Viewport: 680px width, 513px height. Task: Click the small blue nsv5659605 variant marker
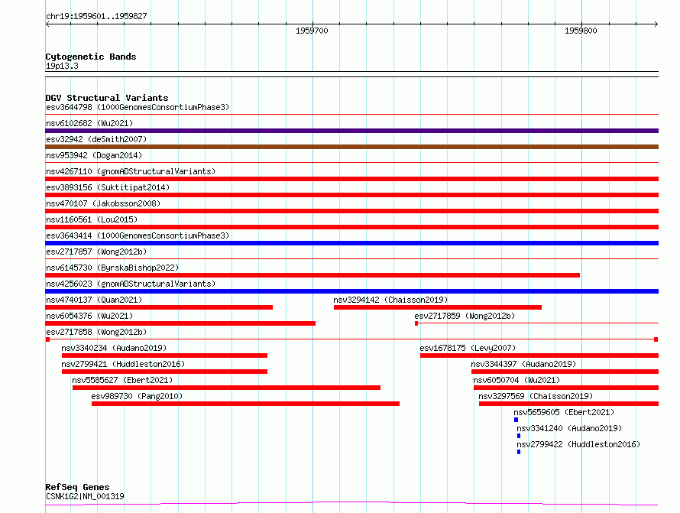tap(516, 420)
